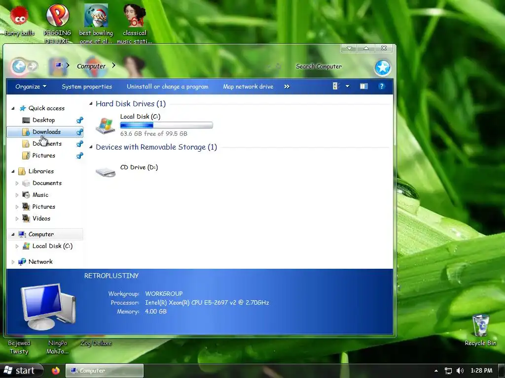Select the Local Disk (C:) drive icon
Viewport: 505px width, 378px height.
(x=106, y=126)
